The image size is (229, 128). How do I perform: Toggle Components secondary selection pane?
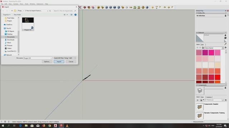tap(225, 88)
